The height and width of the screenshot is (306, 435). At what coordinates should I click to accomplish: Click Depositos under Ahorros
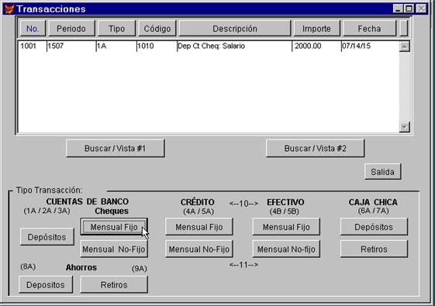click(46, 284)
